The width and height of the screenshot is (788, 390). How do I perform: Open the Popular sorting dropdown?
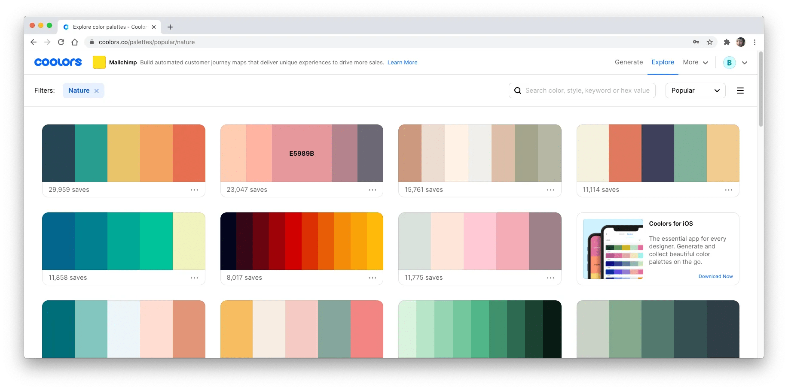[695, 90]
